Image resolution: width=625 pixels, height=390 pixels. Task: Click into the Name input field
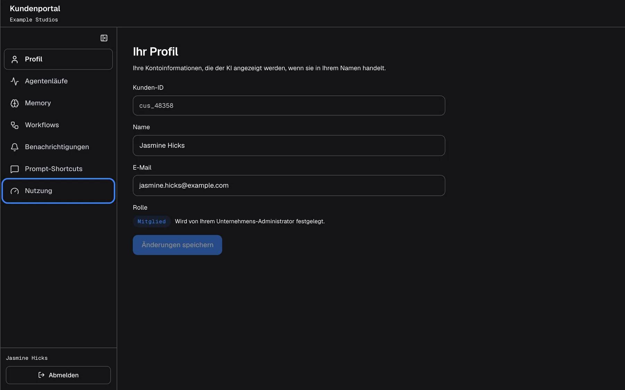tap(289, 146)
